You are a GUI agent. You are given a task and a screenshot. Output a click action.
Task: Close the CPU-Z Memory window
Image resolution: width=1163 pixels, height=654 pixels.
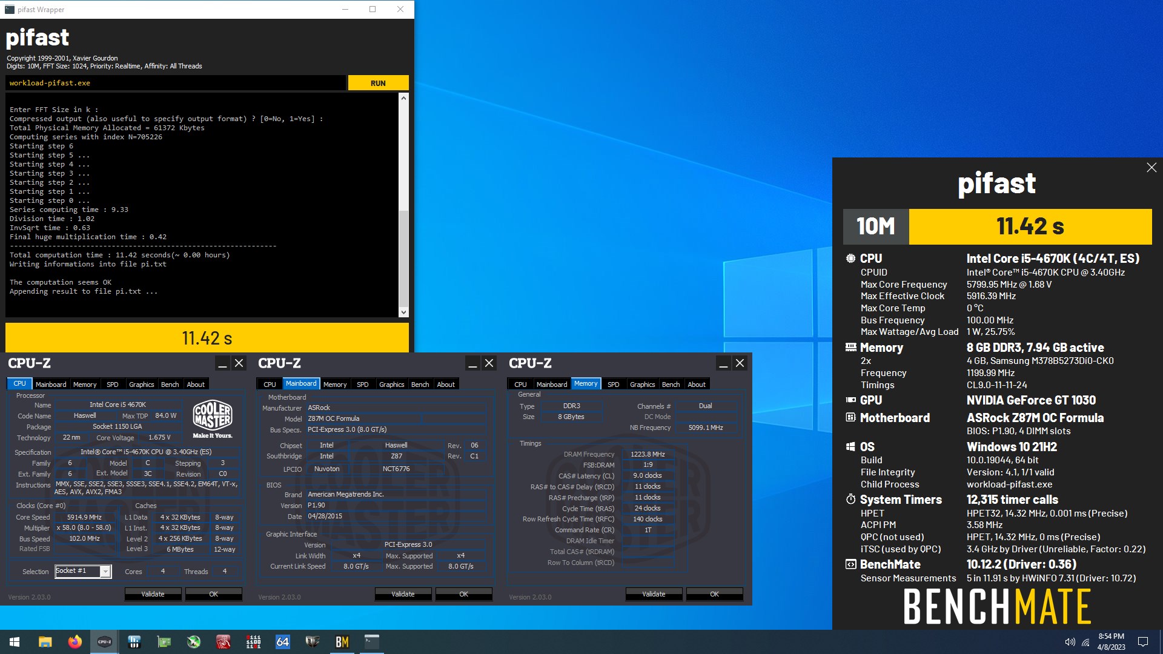[740, 363]
